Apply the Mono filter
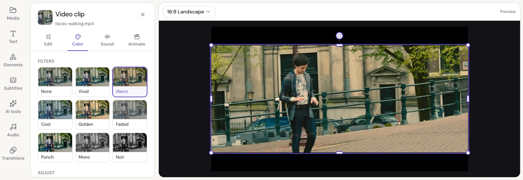 coord(93,147)
